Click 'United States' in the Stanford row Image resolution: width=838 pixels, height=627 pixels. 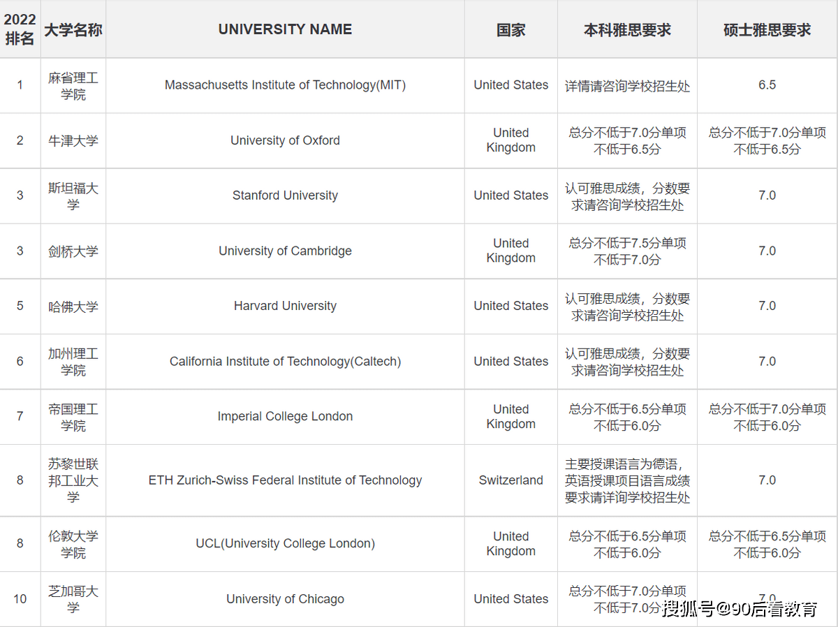click(511, 196)
